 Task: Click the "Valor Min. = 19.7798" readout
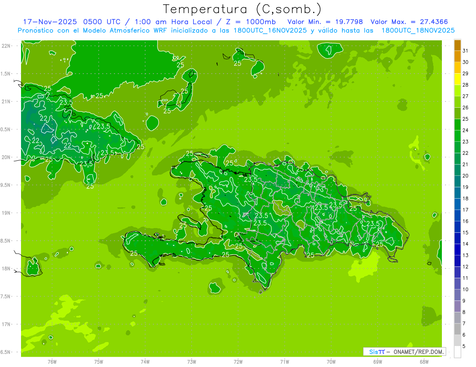click(325, 22)
